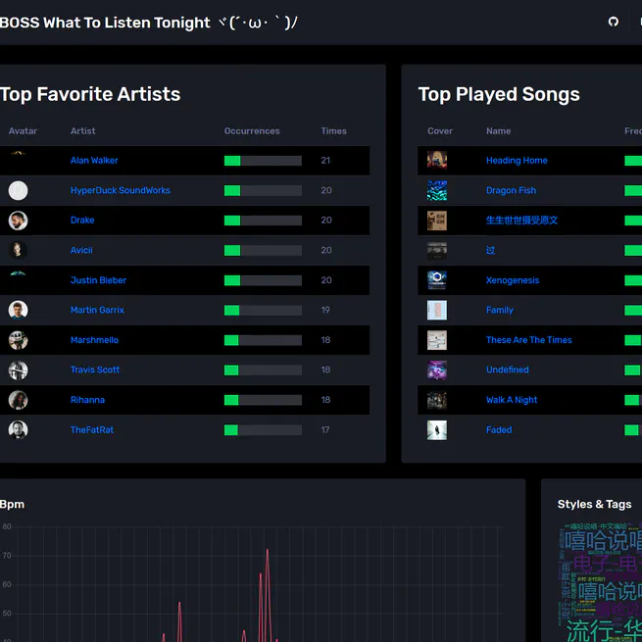
Task: Open Walk A Night song link
Action: click(x=511, y=400)
